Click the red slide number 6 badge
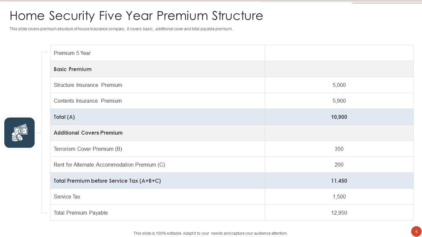The height and width of the screenshot is (237, 422). [x=416, y=231]
